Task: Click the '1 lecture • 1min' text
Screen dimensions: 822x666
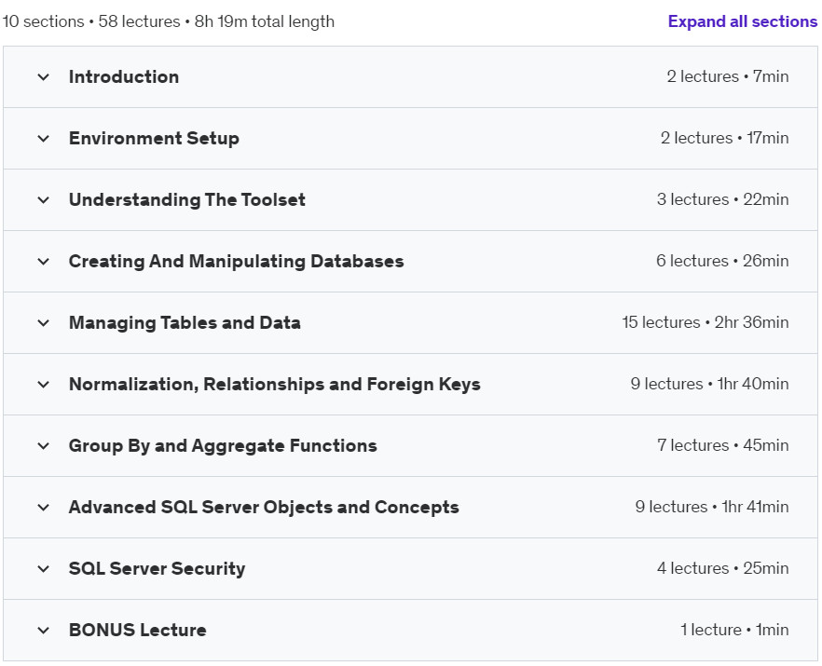Action: (734, 630)
